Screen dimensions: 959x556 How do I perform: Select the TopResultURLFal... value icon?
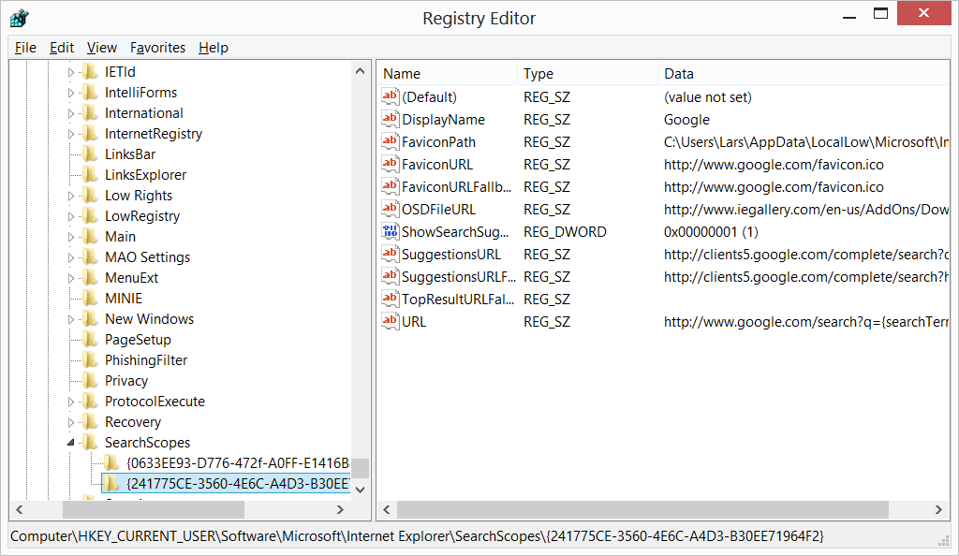coord(390,299)
